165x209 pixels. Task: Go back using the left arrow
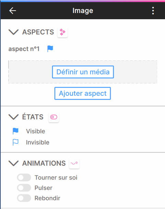pyautogui.click(x=13, y=11)
